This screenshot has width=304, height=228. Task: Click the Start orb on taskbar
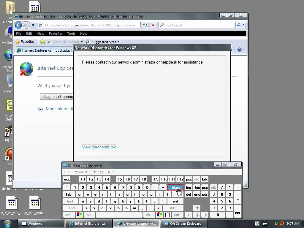point(7,224)
